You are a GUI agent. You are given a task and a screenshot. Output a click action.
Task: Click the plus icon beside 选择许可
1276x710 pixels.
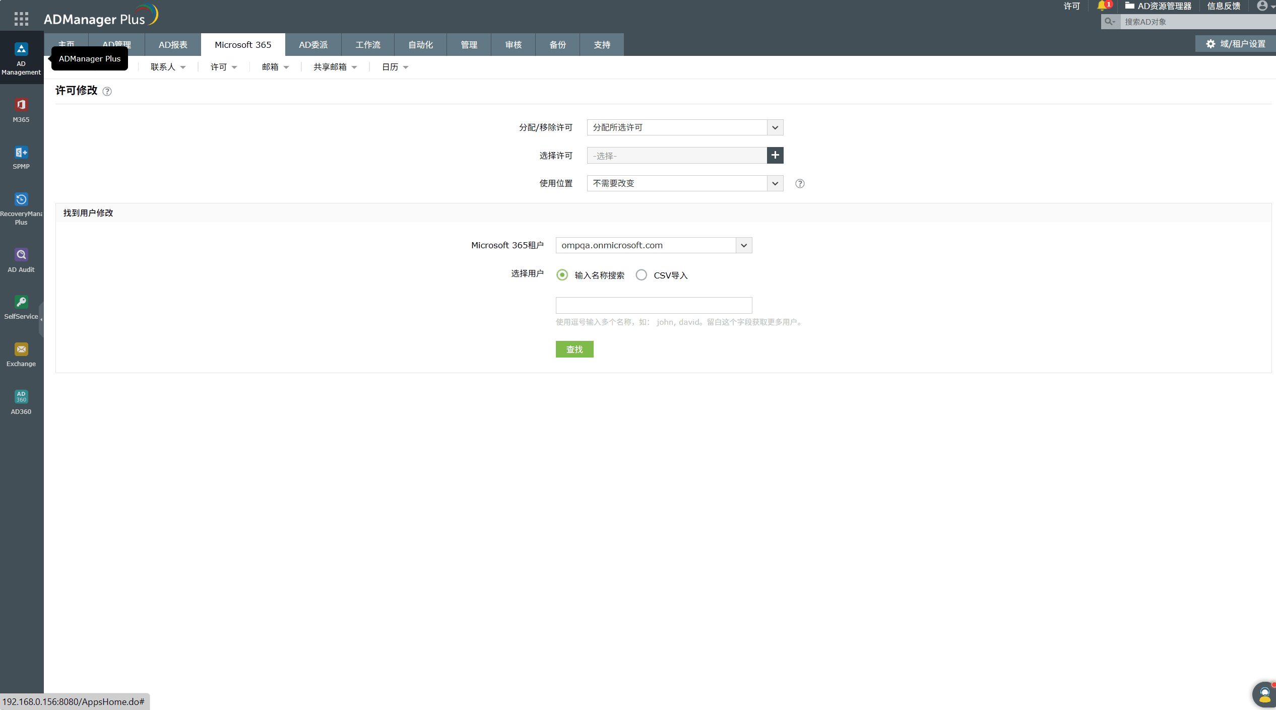tap(775, 156)
